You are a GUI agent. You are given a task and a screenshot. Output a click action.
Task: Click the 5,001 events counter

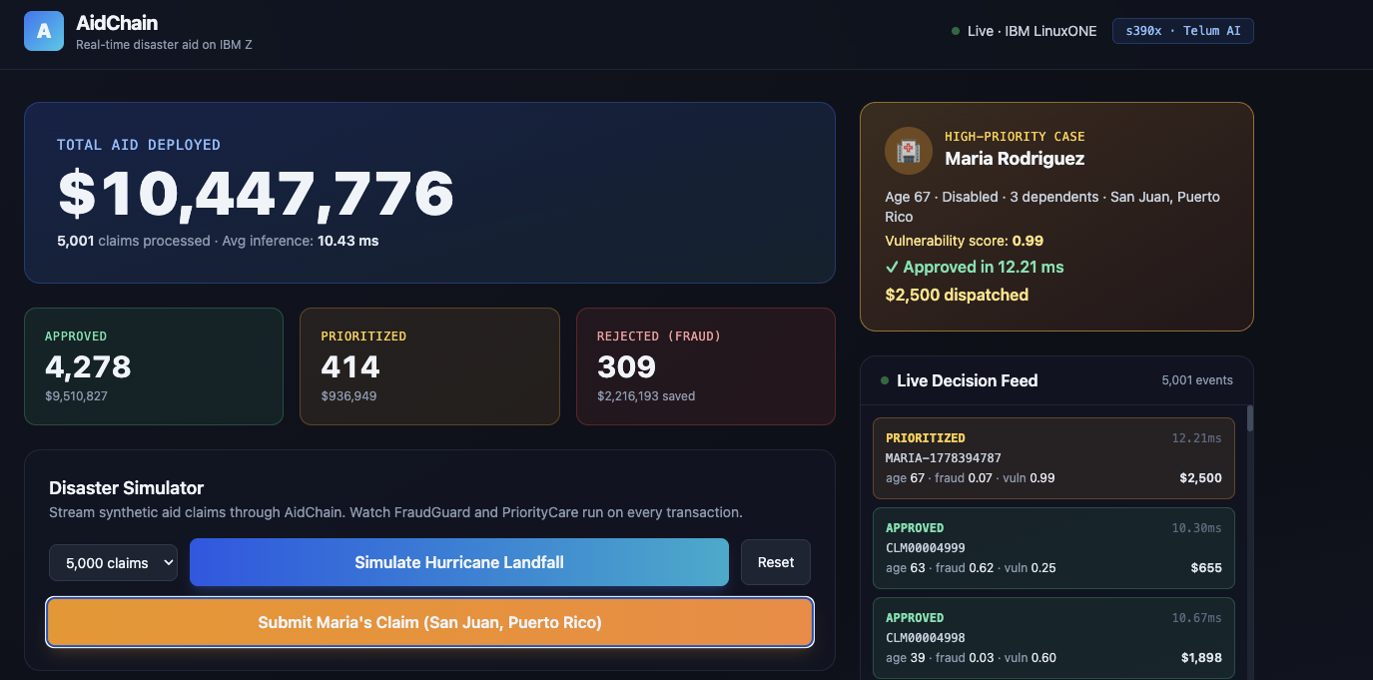[x=1197, y=380]
